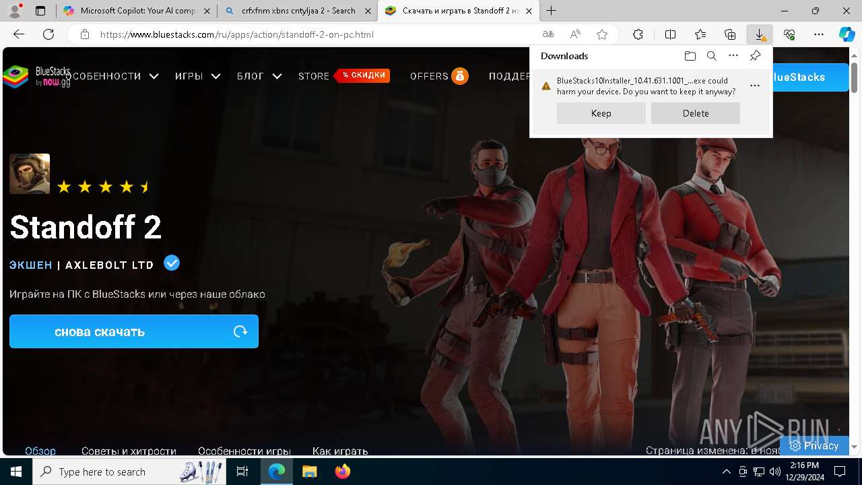The image size is (862, 485).
Task: Switch to the crfxfnm xbns search tab
Action: [x=297, y=11]
